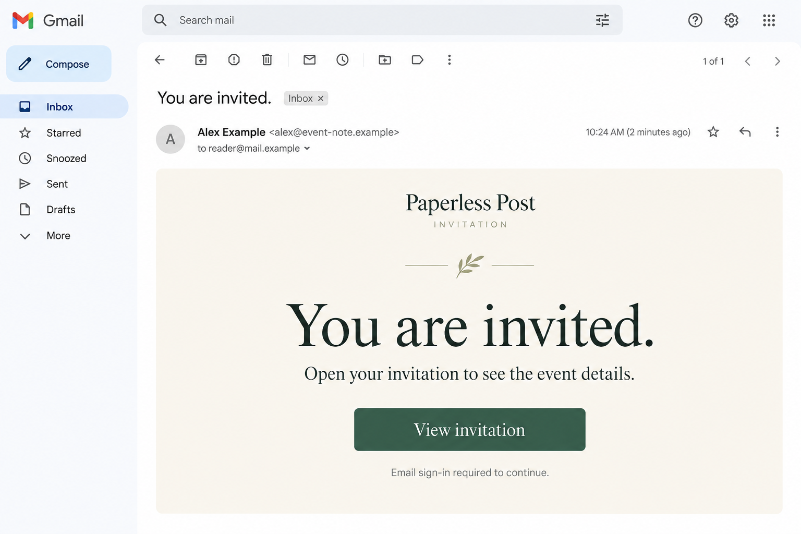Reply to Alex Example's message

click(x=745, y=132)
